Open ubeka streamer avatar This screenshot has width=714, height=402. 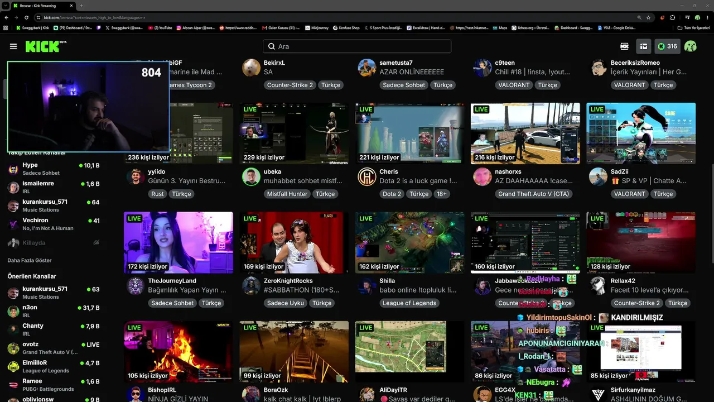click(251, 176)
